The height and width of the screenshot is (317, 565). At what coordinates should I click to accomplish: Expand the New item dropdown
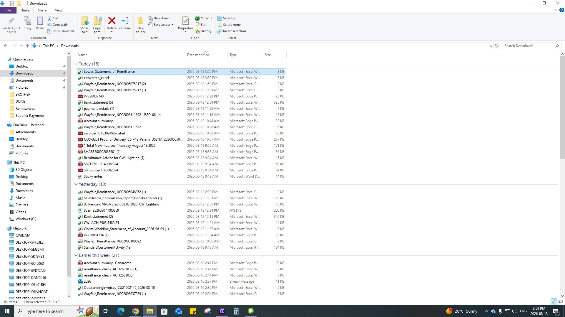[x=159, y=18]
